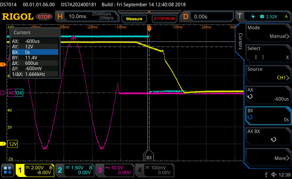The image size is (292, 179).
Task: Click the vertical Cursors menu tab
Action: [x=240, y=41]
